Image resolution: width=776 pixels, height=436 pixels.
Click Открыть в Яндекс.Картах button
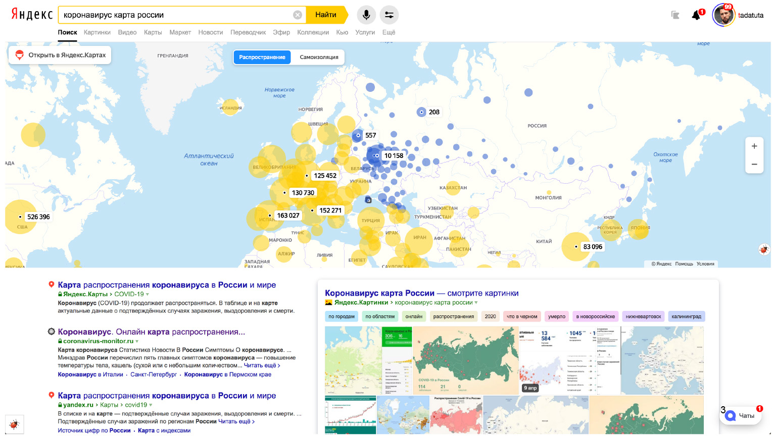60,55
